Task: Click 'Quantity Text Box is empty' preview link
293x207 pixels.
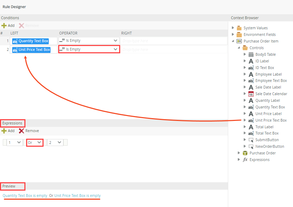Action: pyautogui.click(x=25, y=195)
